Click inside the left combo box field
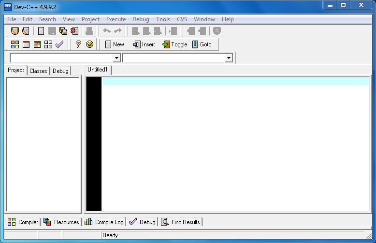Screen dimensions: 376x243 62,58
